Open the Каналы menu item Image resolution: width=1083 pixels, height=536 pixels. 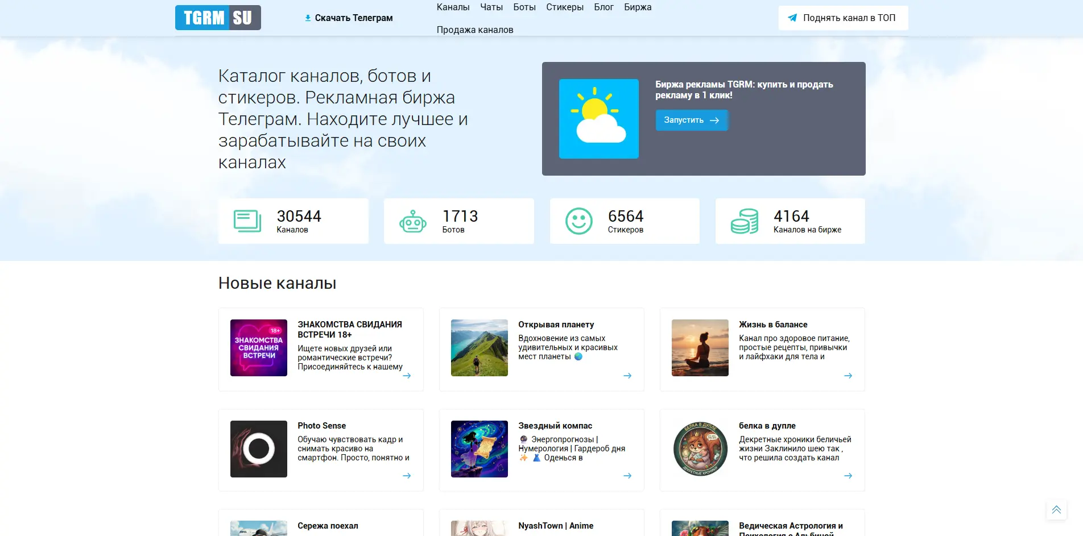pyautogui.click(x=452, y=7)
